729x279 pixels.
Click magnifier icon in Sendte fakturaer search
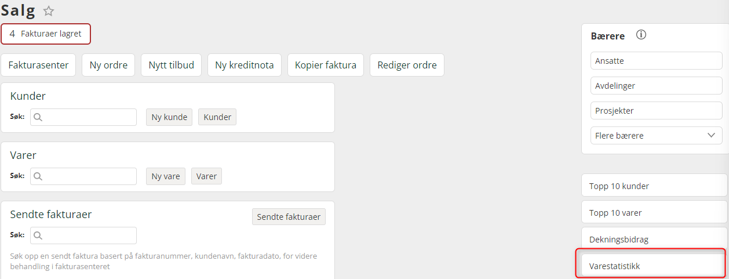(x=38, y=235)
